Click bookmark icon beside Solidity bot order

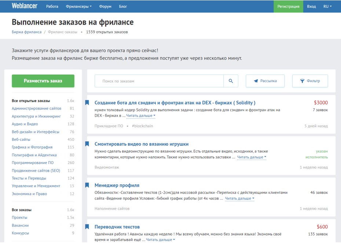click(x=87, y=102)
